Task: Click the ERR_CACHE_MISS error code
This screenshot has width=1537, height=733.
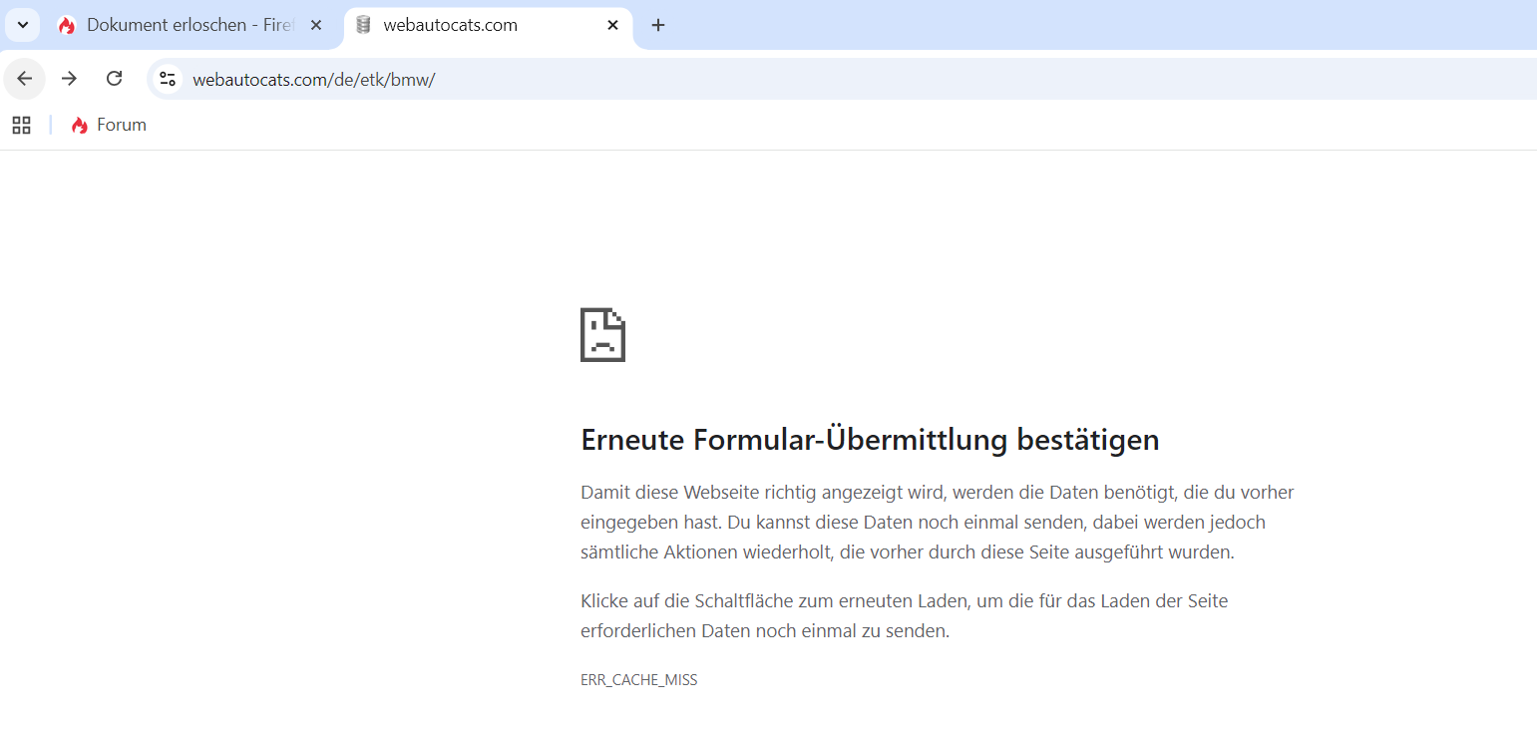Action: coord(638,680)
